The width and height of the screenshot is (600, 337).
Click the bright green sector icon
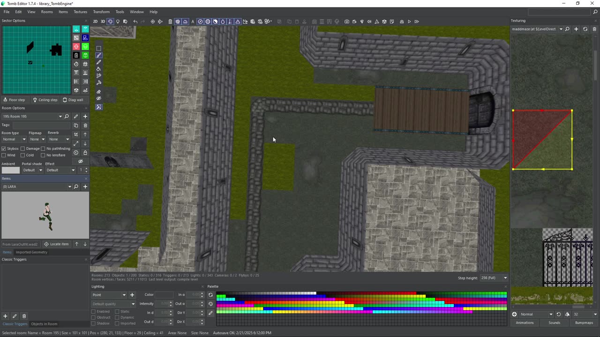coord(85,46)
